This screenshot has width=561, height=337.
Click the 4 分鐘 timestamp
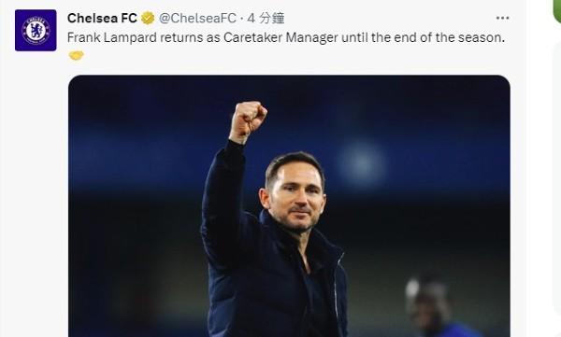pyautogui.click(x=266, y=19)
